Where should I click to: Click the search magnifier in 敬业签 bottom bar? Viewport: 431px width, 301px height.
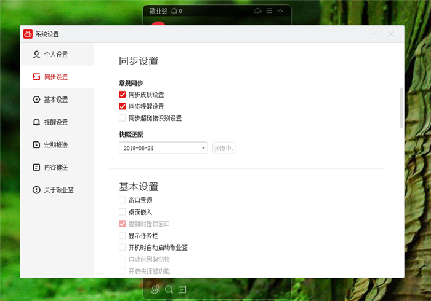[169, 289]
